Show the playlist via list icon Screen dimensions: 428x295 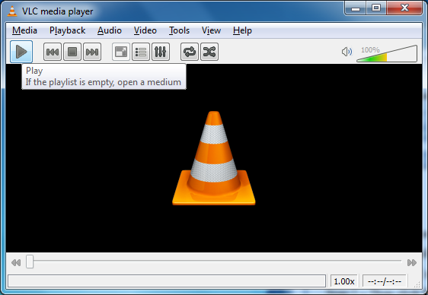(x=141, y=52)
